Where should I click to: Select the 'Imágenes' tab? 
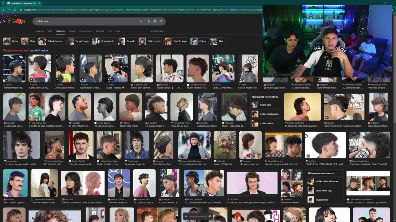(60, 31)
